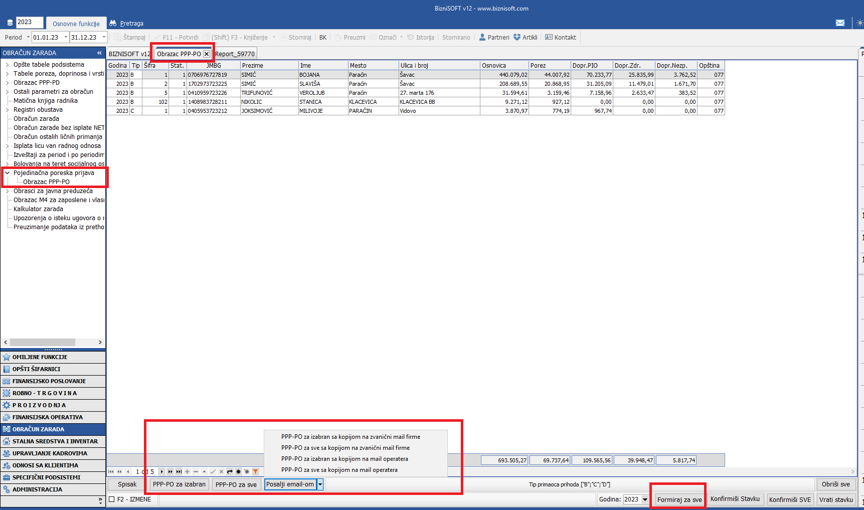Jump to last record in navigator
Screen dimensions: 864x510
point(179,471)
